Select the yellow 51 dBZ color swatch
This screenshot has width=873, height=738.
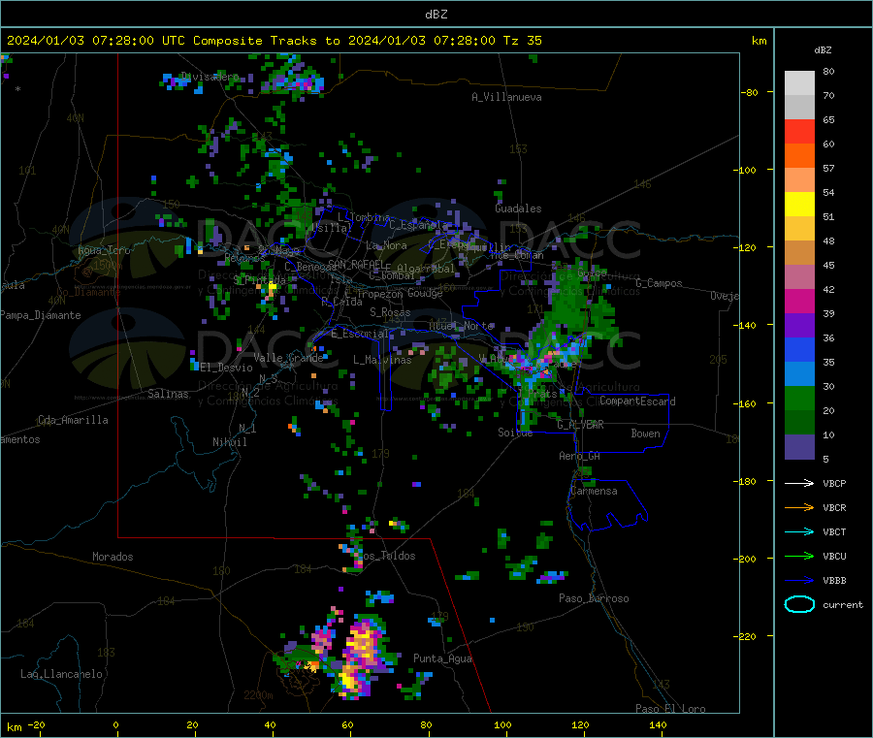[799, 205]
